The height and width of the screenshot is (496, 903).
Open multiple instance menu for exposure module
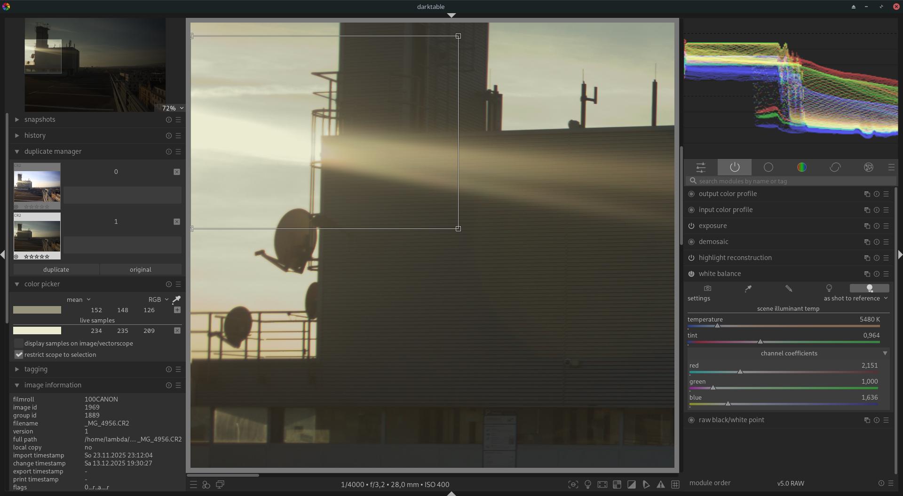867,226
